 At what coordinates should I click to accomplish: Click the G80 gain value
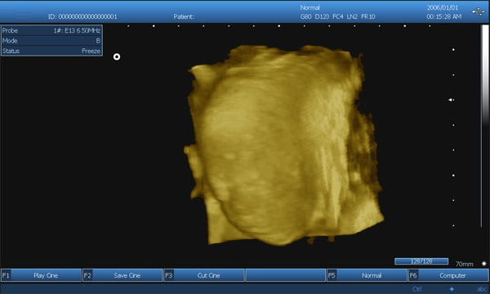point(305,16)
